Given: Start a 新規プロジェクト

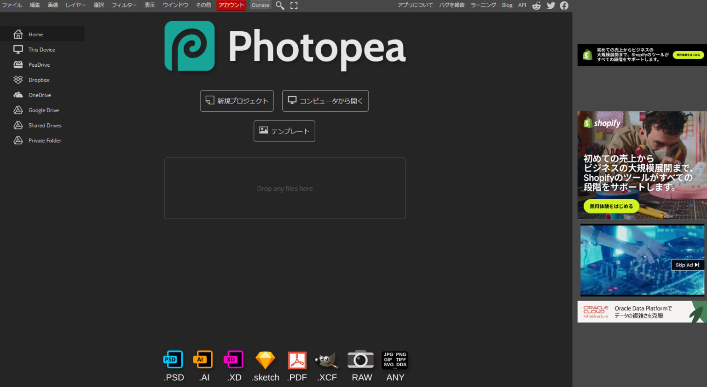Looking at the screenshot, I should coord(237,101).
